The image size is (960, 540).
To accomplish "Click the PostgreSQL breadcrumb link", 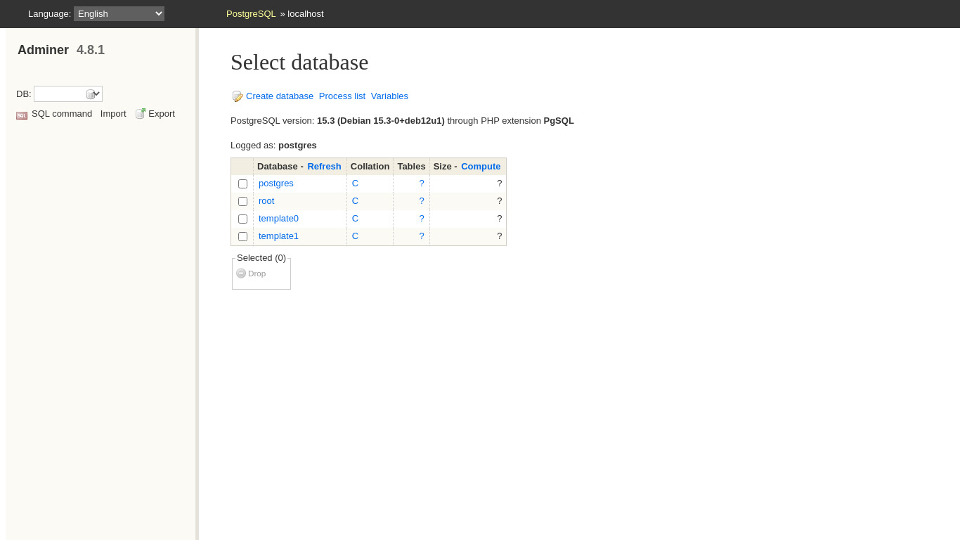I will [251, 13].
